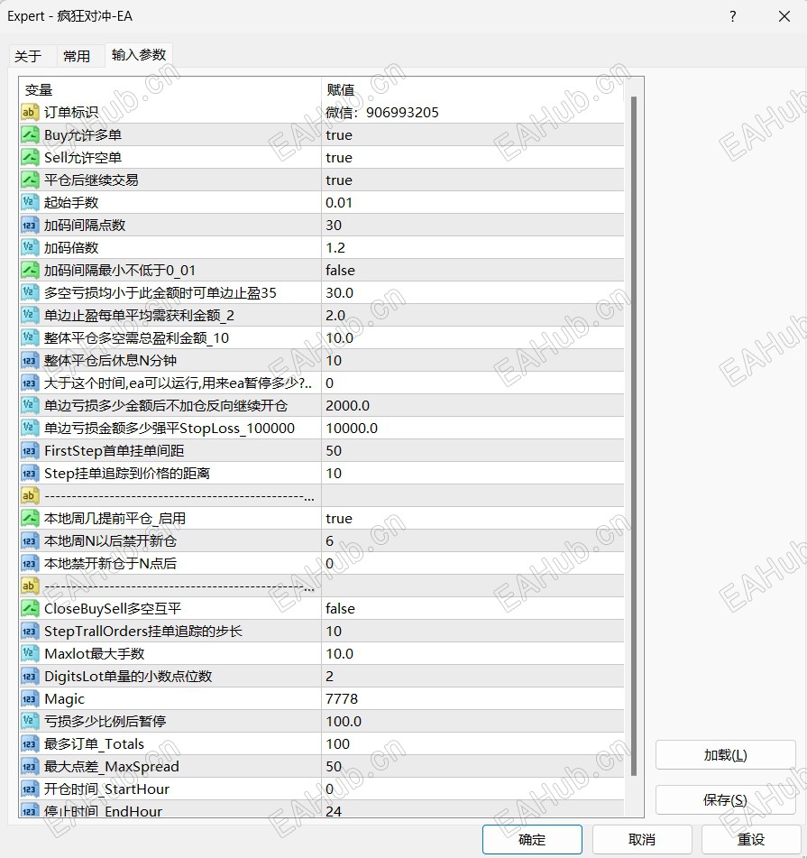Screen dimensions: 807x858
Task: Select the 输入参数 tab
Action: [x=139, y=55]
